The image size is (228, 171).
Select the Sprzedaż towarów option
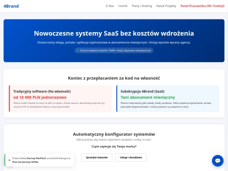click(97, 157)
